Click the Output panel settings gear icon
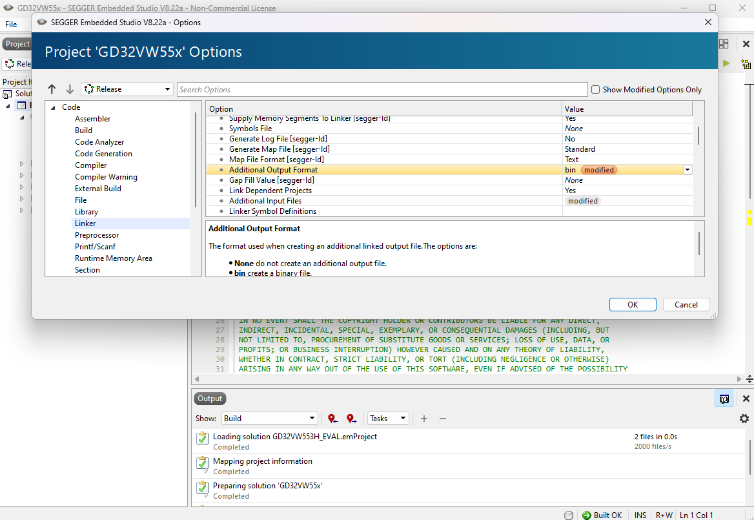The image size is (754, 520). pos(744,419)
